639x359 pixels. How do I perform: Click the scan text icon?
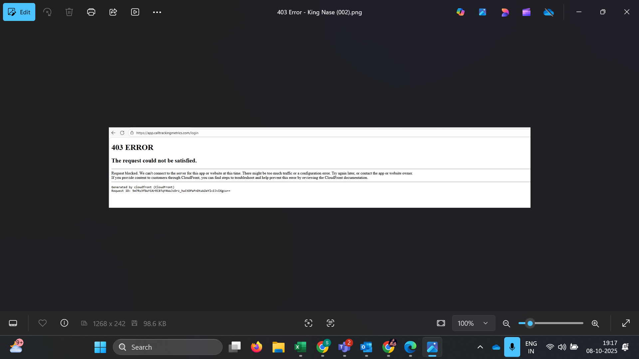[330, 323]
